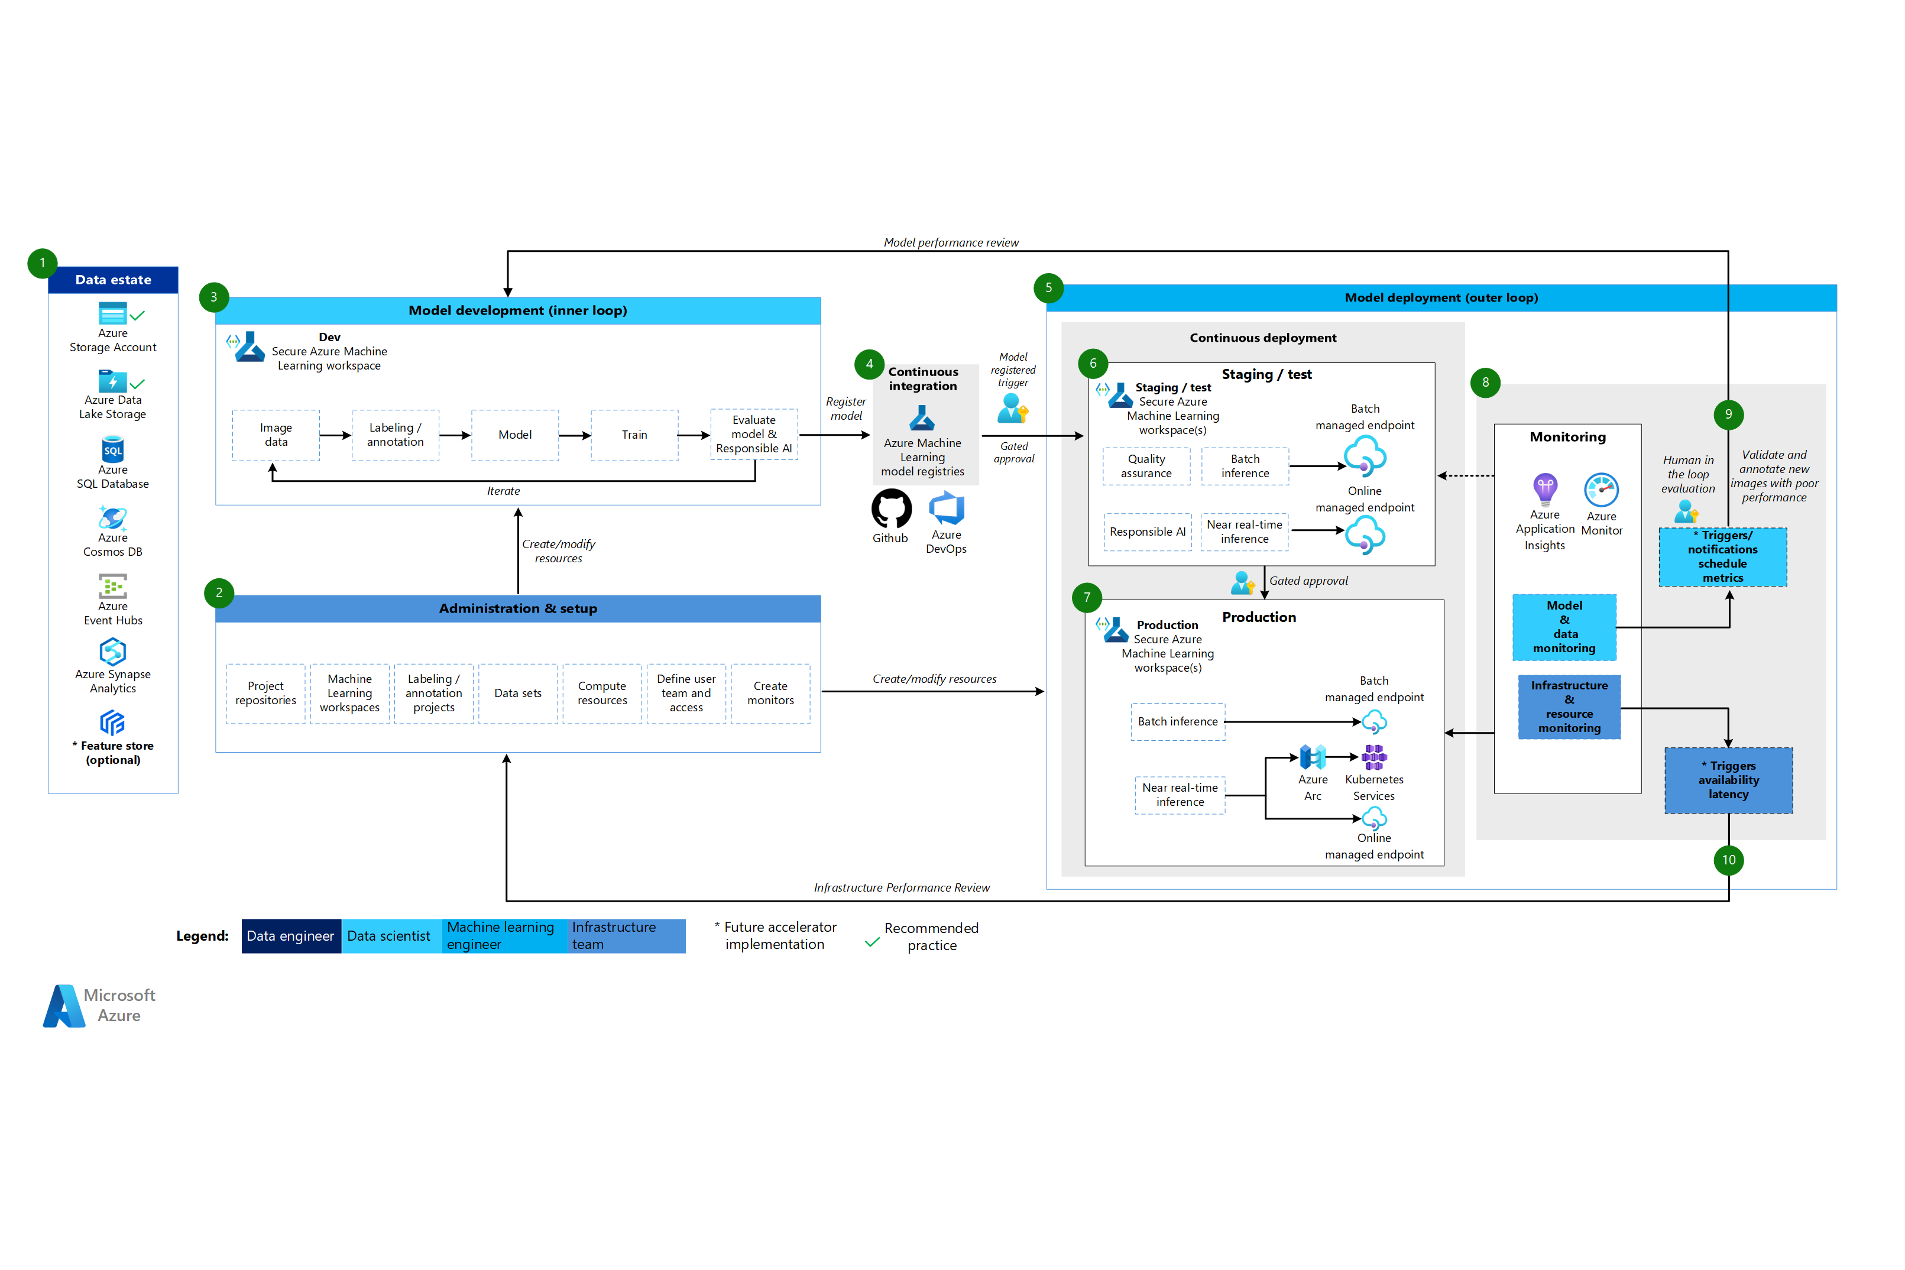The width and height of the screenshot is (1905, 1270).
Task: Click the Machine Learning workspaces box
Action: (350, 694)
